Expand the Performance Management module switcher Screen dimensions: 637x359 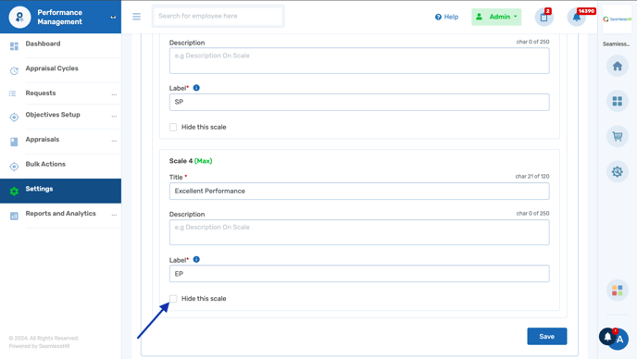pyautogui.click(x=113, y=17)
